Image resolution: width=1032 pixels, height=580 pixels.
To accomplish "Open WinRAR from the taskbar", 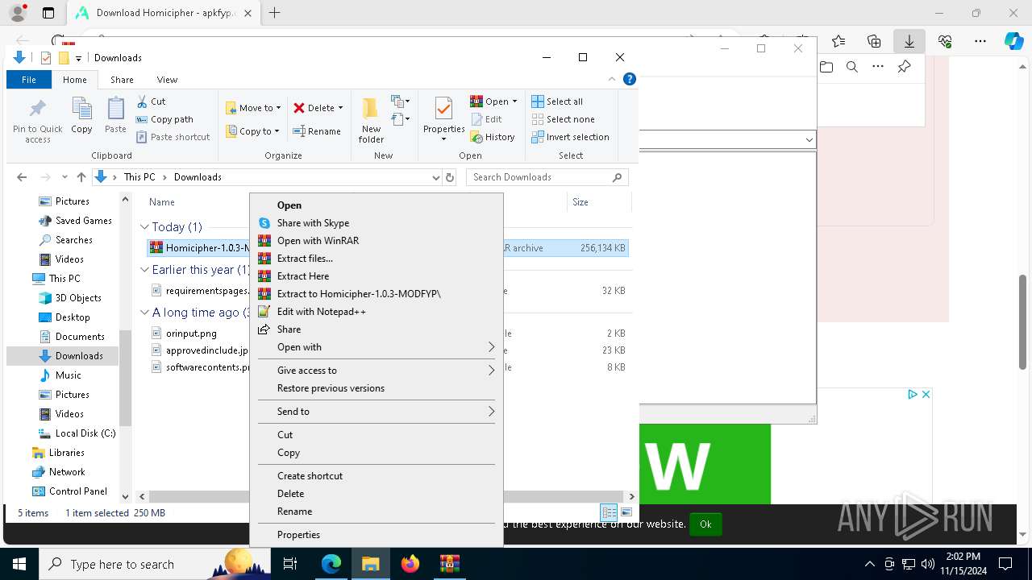I will click(450, 564).
